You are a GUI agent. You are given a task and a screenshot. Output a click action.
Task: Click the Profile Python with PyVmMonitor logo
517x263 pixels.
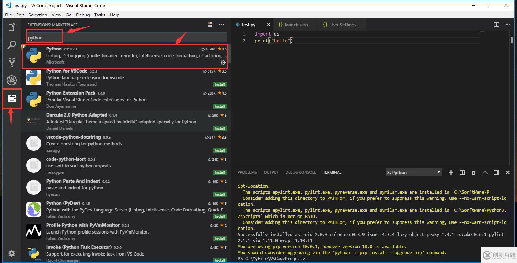click(x=34, y=231)
